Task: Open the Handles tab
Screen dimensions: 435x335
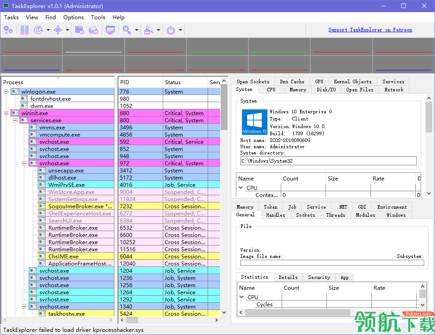Action: [x=275, y=215]
